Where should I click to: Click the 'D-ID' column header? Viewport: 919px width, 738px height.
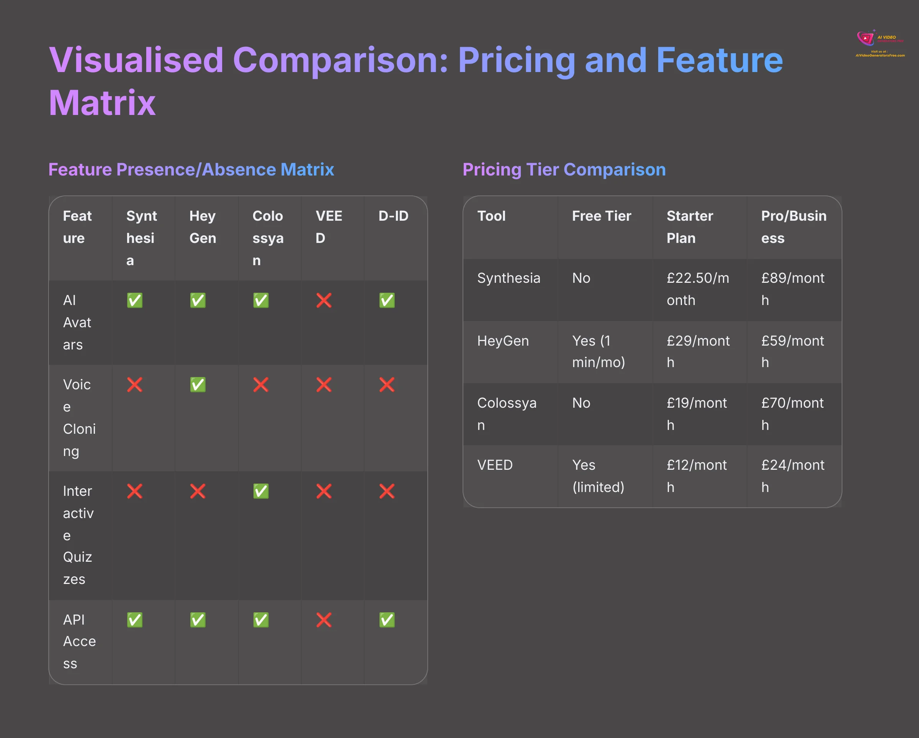coord(393,216)
